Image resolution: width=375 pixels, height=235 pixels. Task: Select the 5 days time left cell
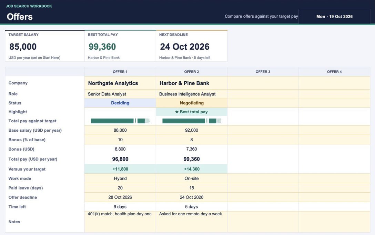point(192,206)
